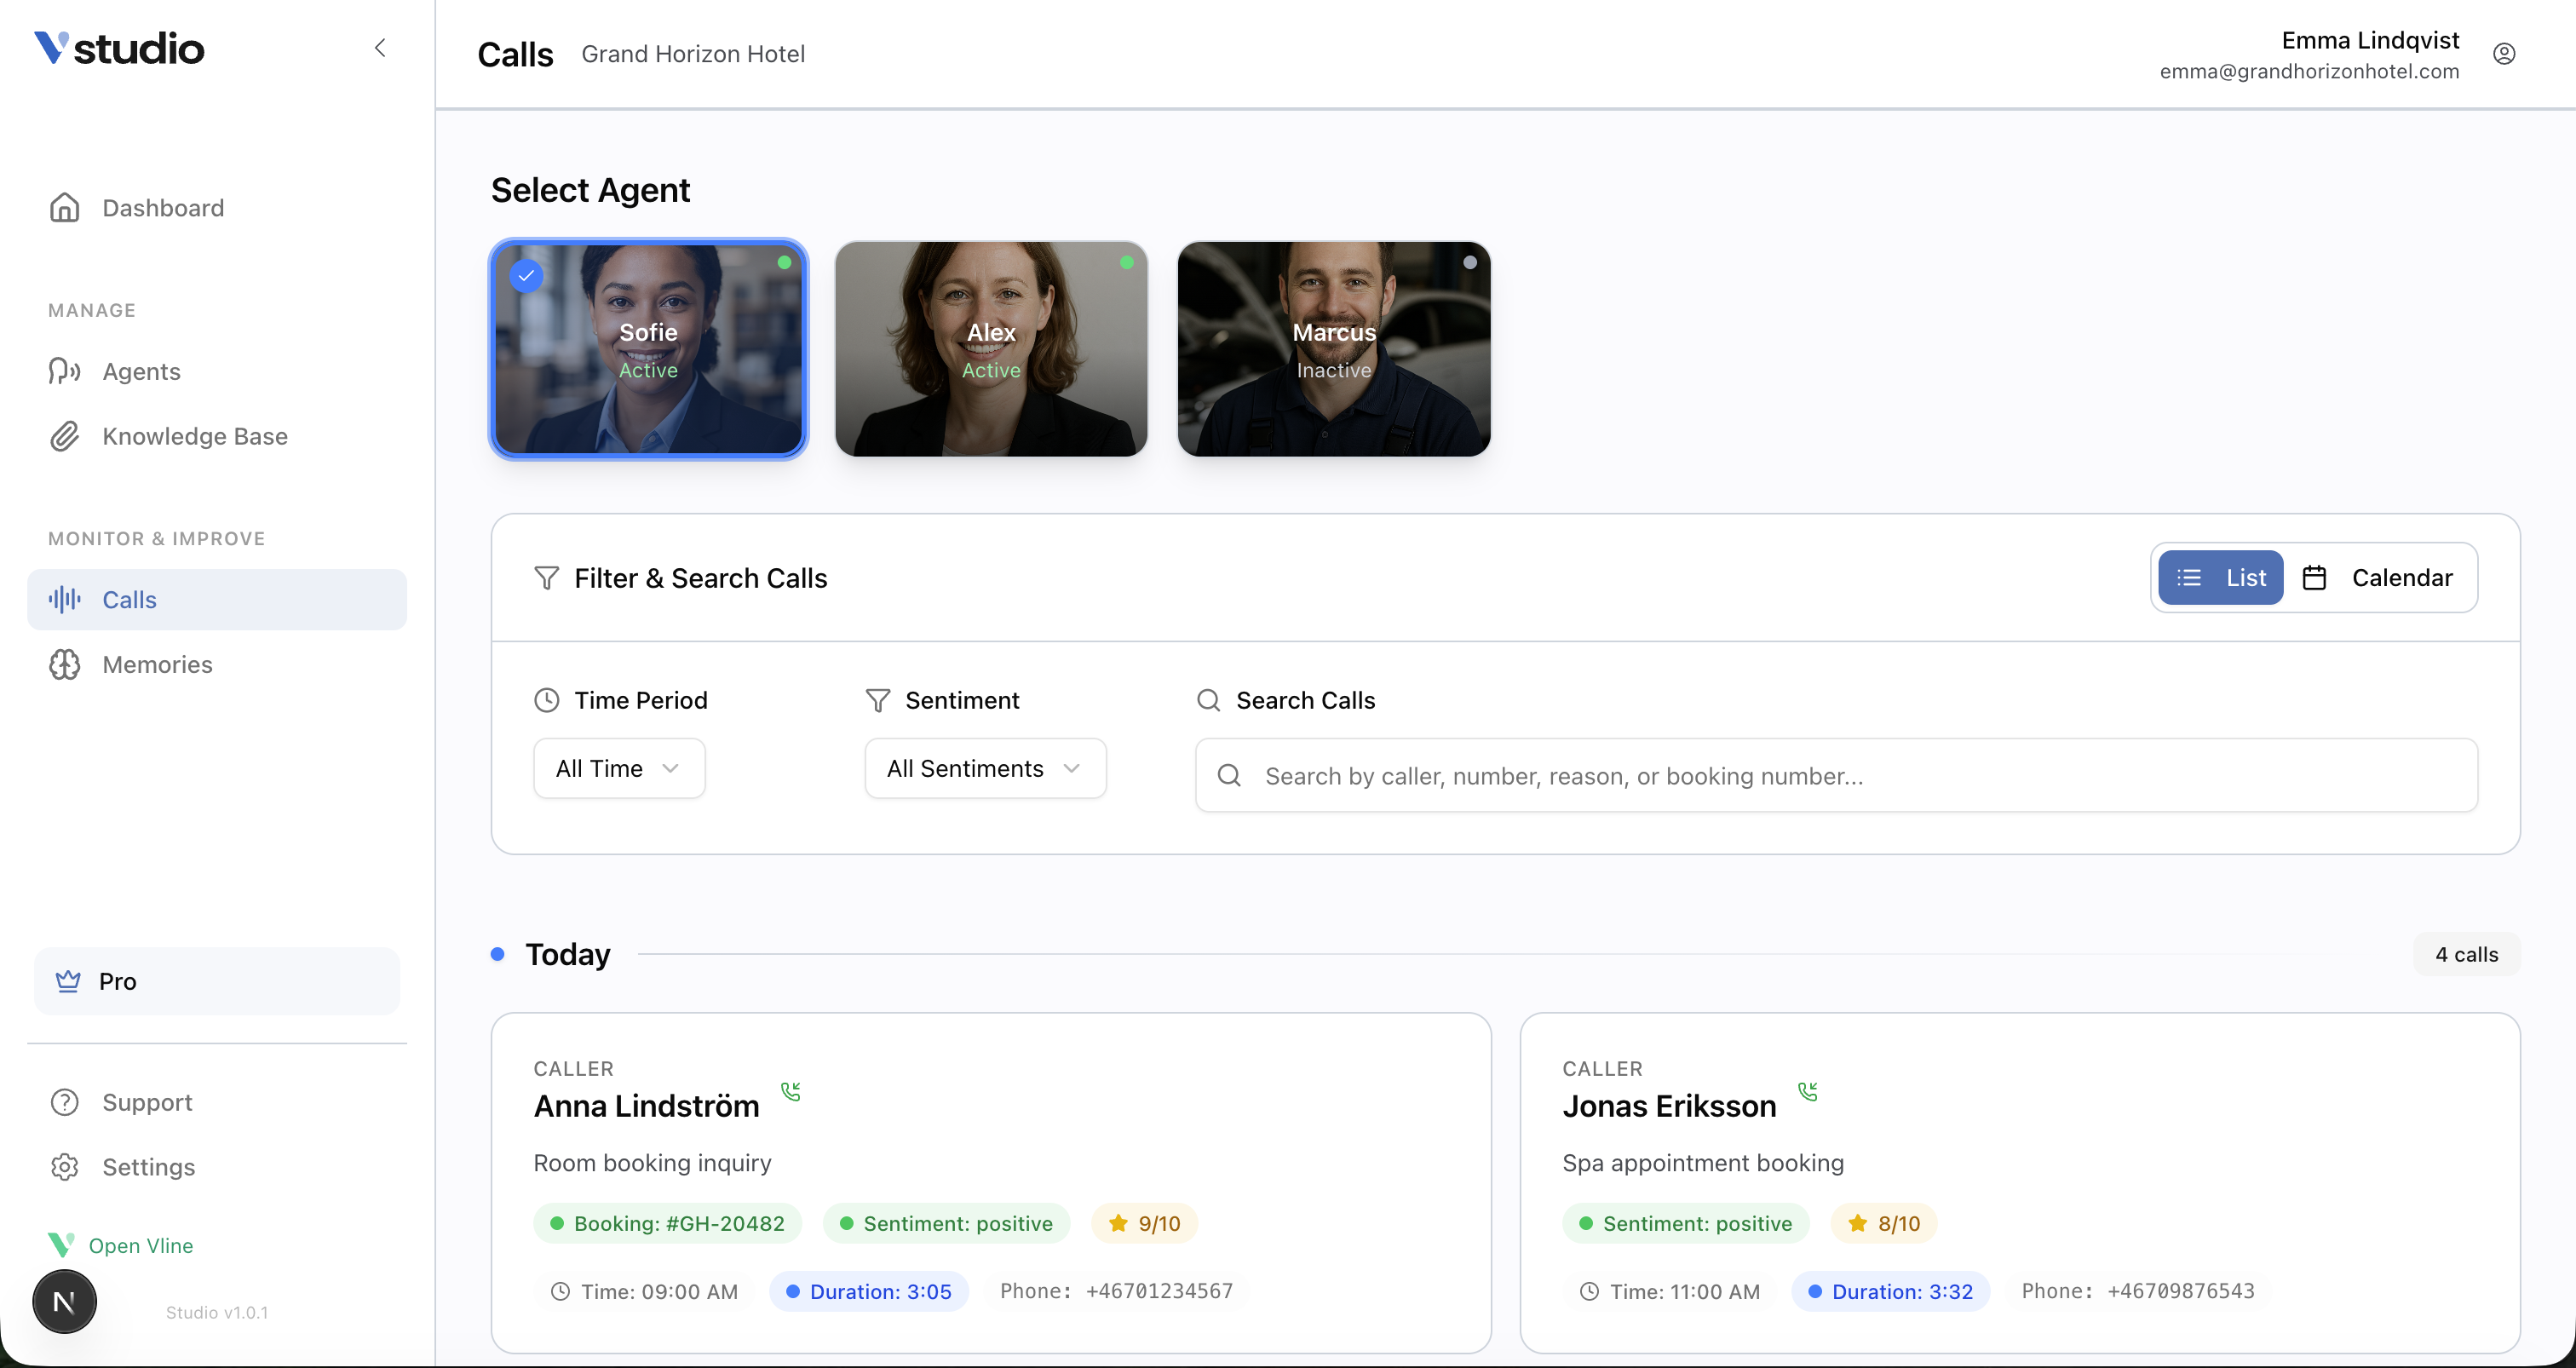
Task: Collapse the sidebar with the back chevron
Action: coord(380,47)
